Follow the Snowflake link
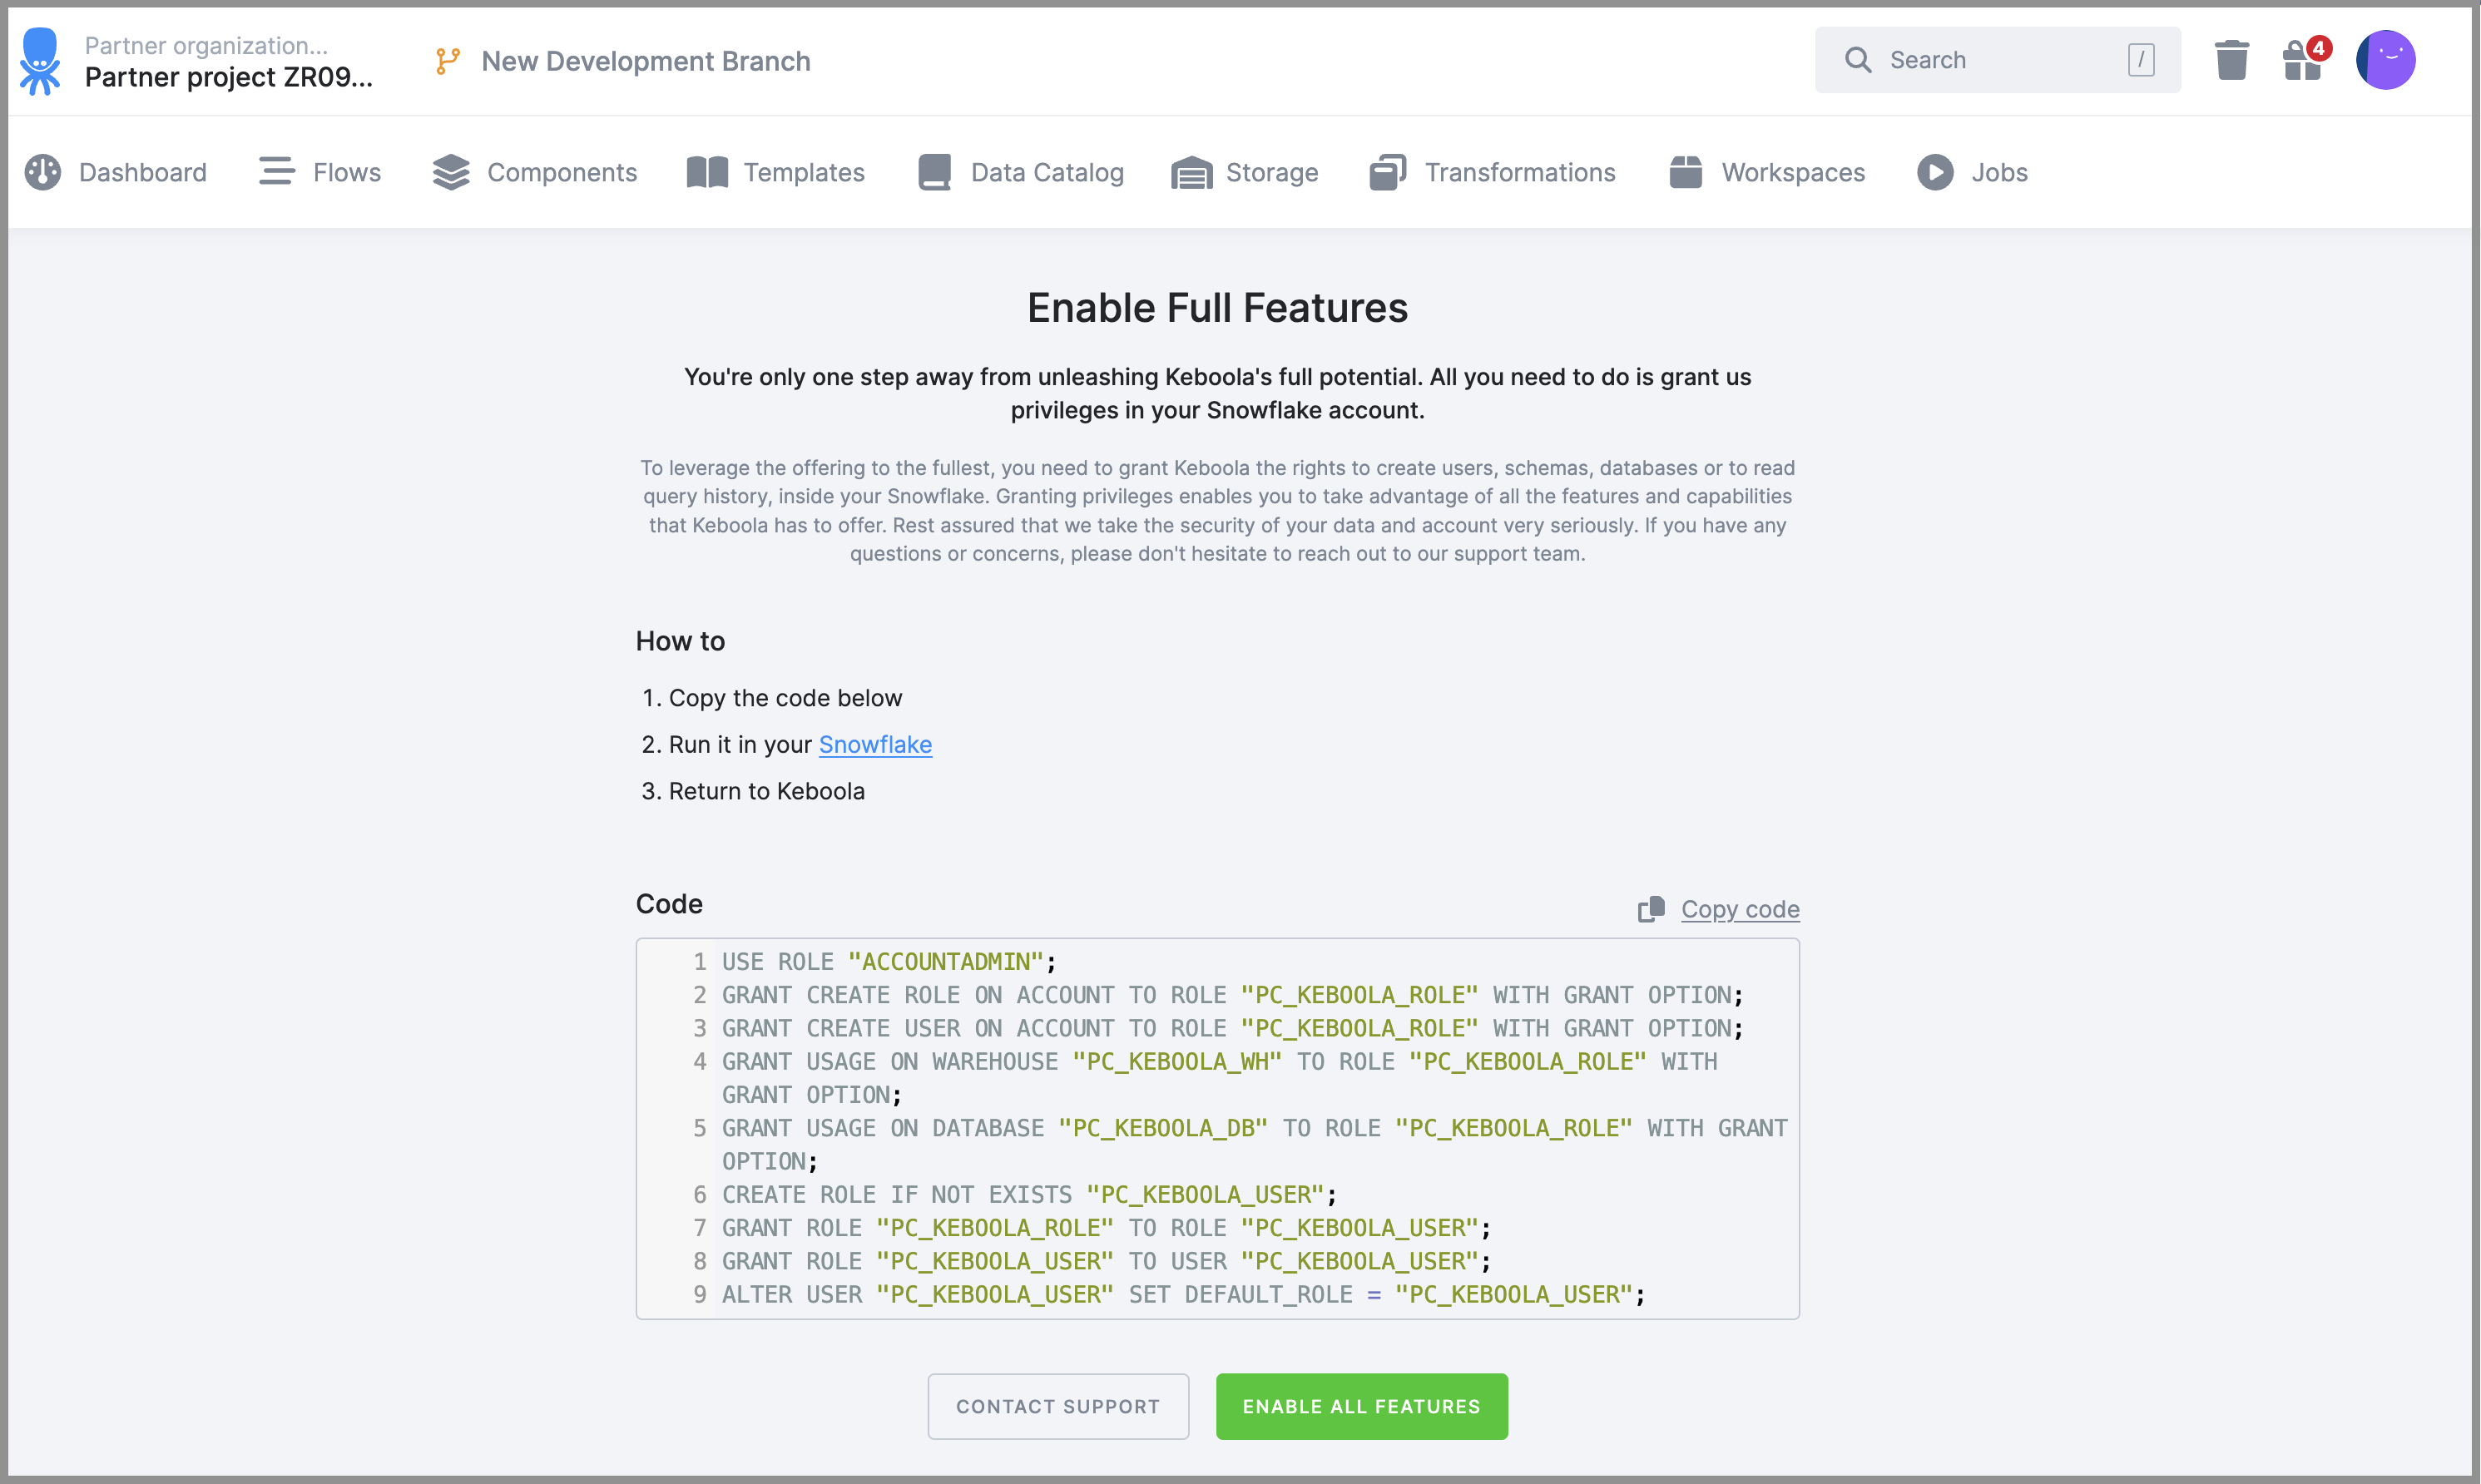Screen dimensions: 2481x1484 click(x=875, y=744)
